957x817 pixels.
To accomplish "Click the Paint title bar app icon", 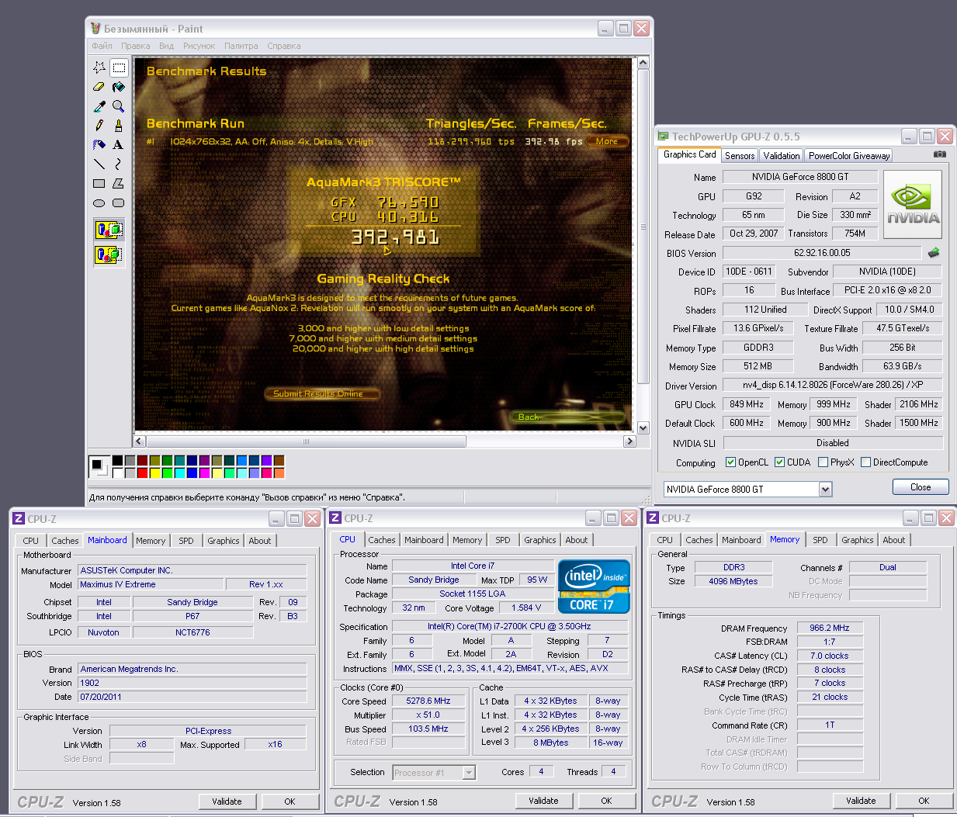I will [x=95, y=29].
